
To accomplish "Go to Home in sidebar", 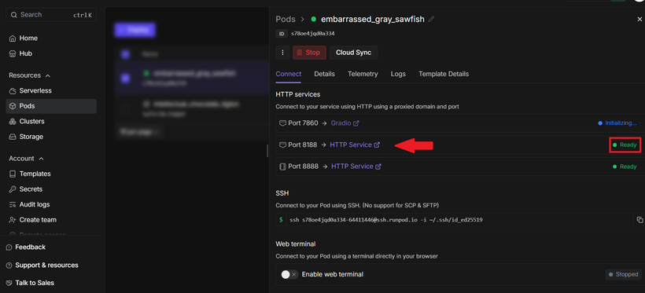I will 28,38.
